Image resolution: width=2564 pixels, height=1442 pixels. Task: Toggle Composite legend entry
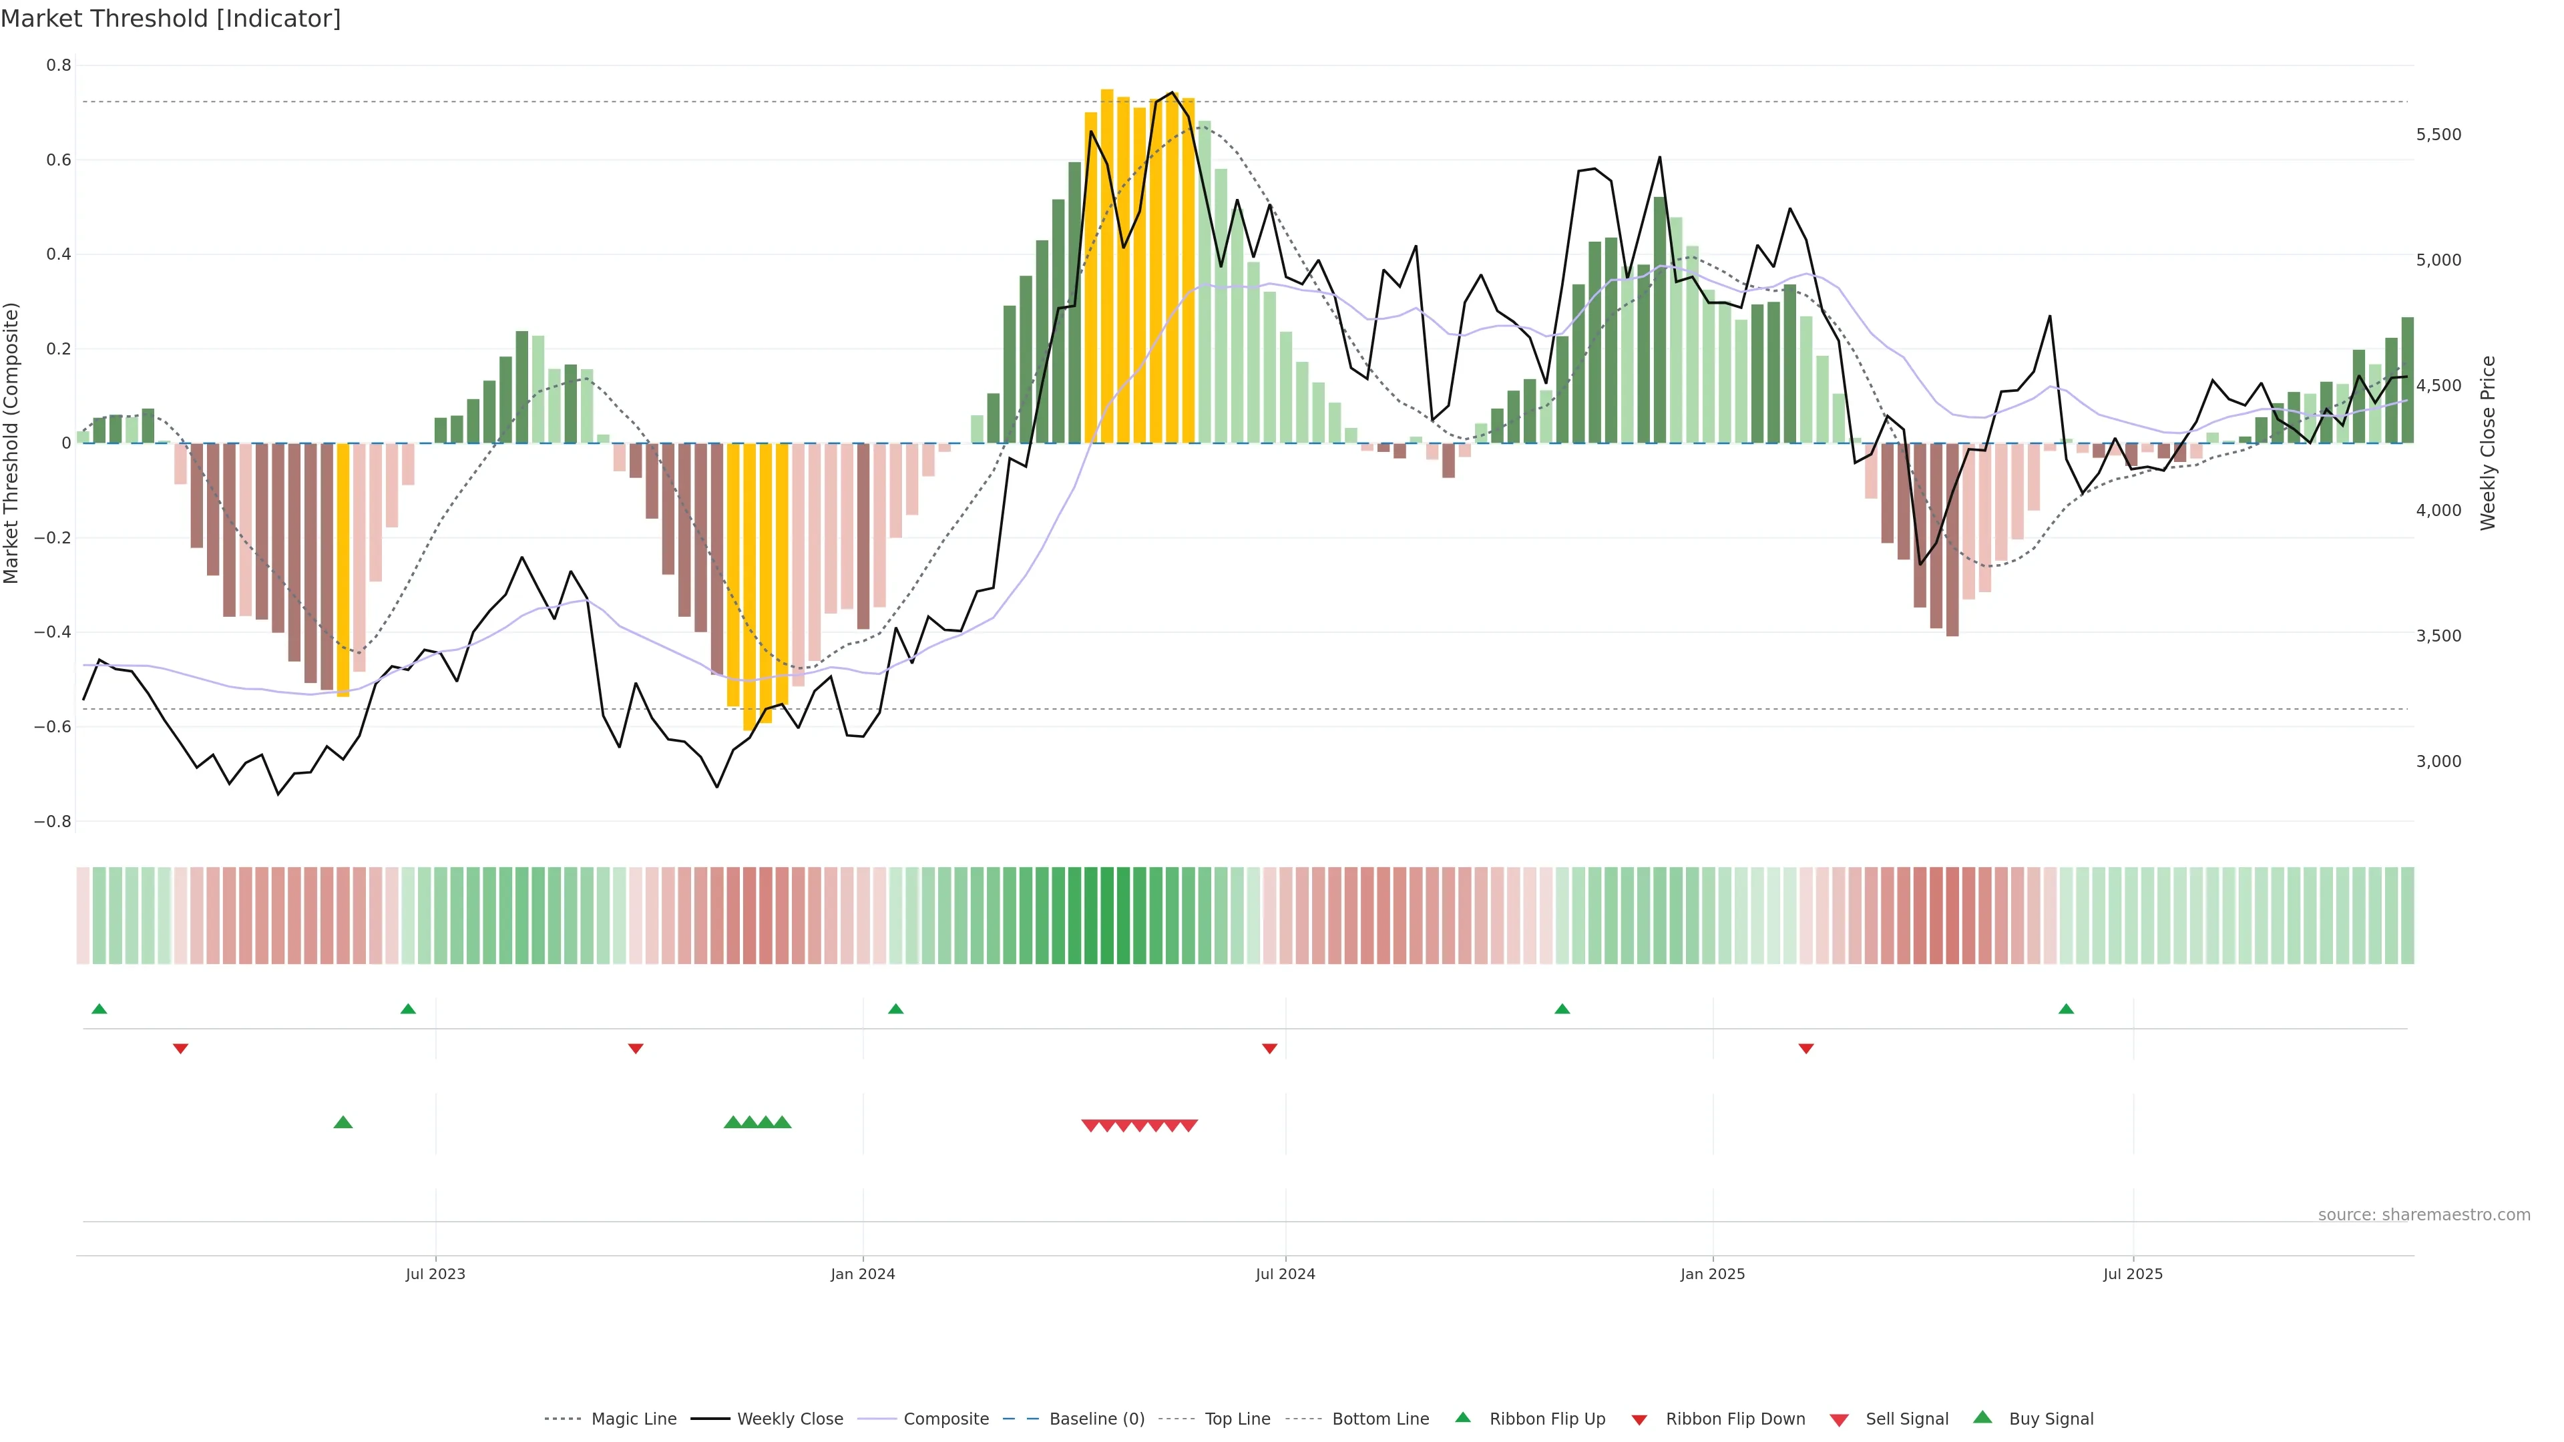tap(945, 1419)
